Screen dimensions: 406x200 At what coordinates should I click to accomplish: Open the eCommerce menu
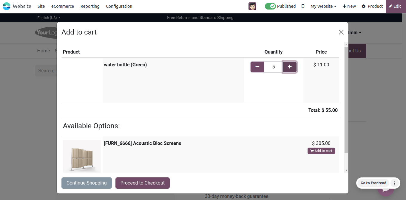click(63, 6)
